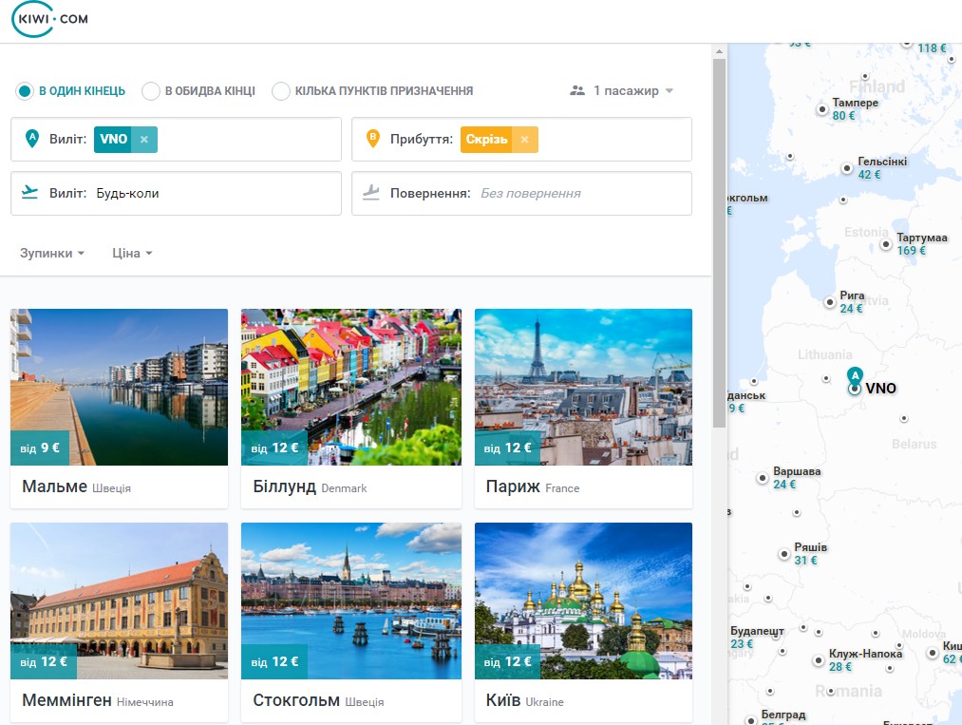This screenshot has width=962, height=725.
Task: Click the Тартумаа map marker
Action: click(x=886, y=244)
